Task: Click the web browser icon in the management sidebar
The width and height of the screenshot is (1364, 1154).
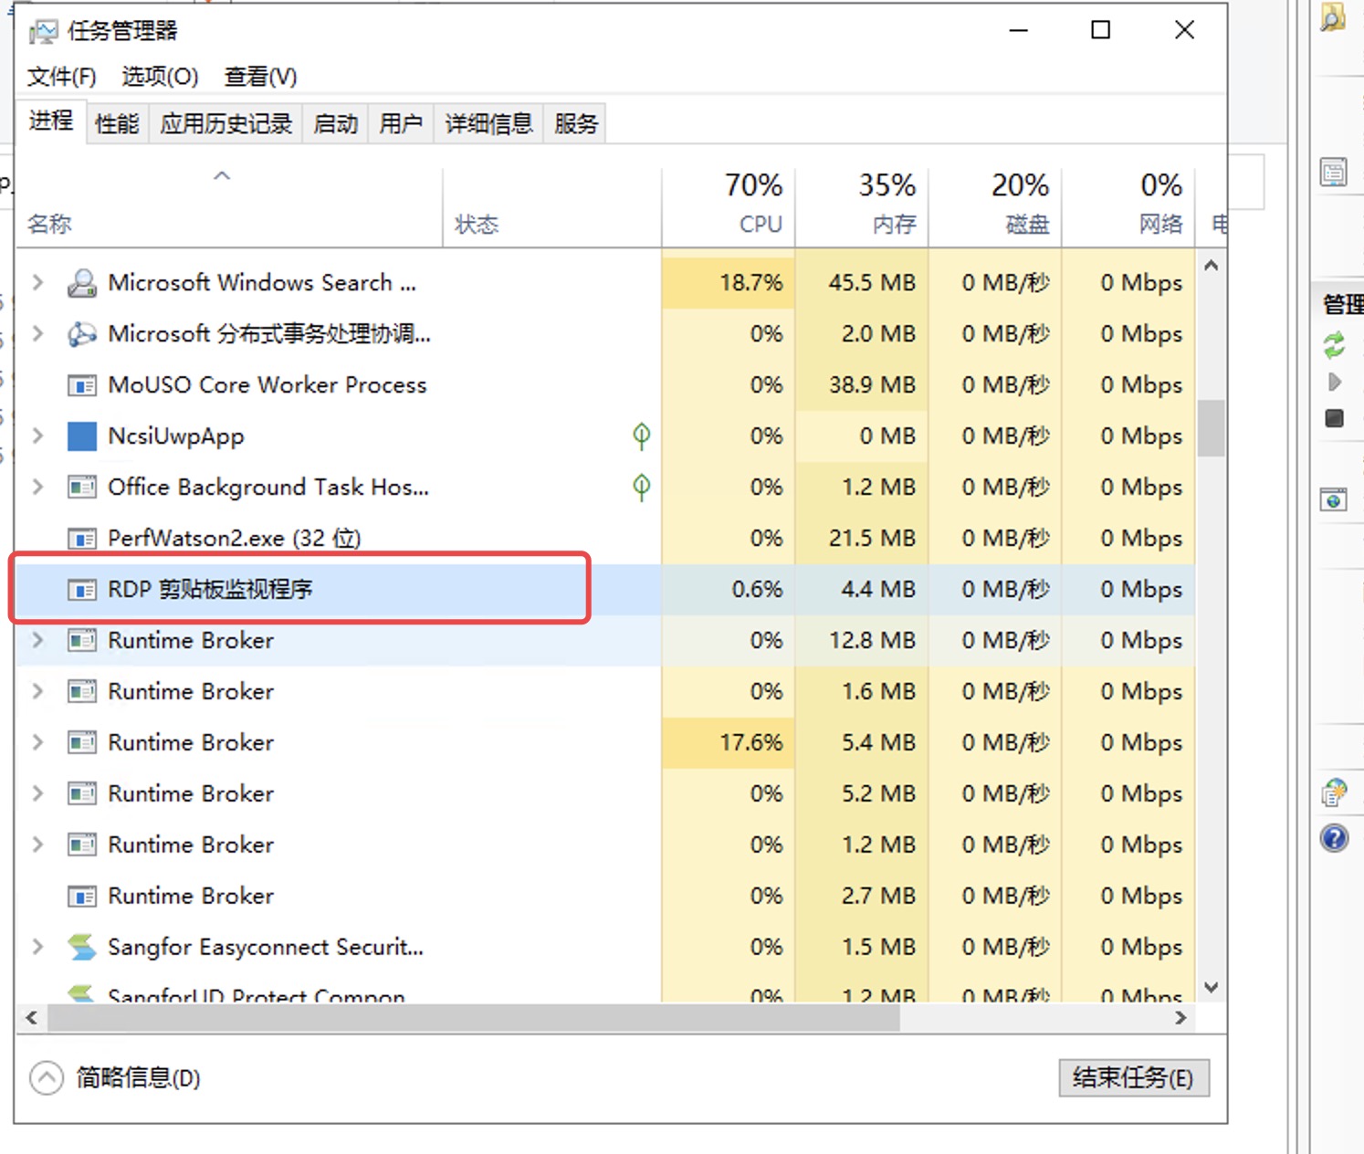Action: [1334, 498]
